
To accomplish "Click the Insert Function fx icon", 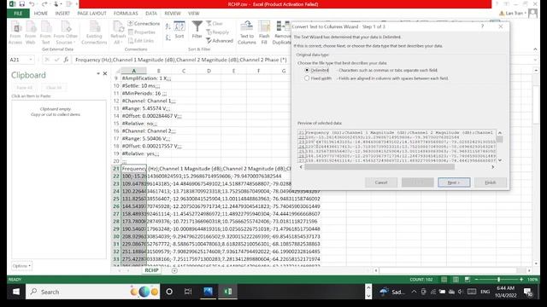I will point(66,60).
